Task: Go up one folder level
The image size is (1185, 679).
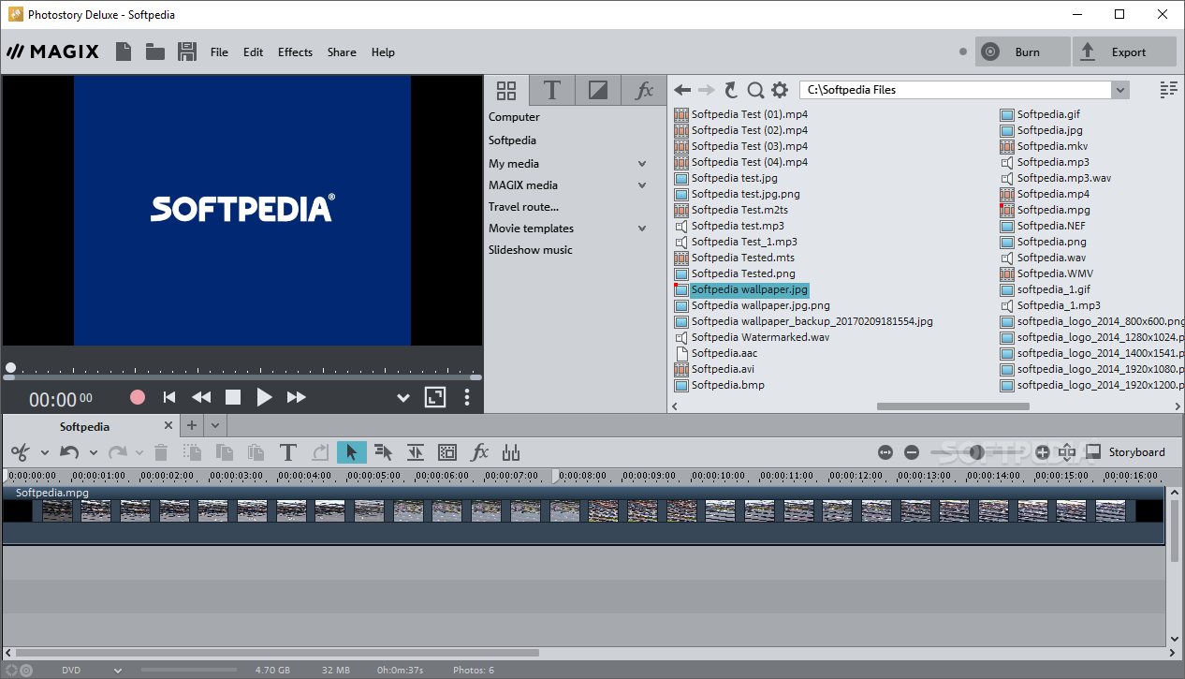Action: click(731, 90)
